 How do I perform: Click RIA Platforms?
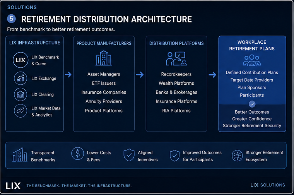click(176, 111)
